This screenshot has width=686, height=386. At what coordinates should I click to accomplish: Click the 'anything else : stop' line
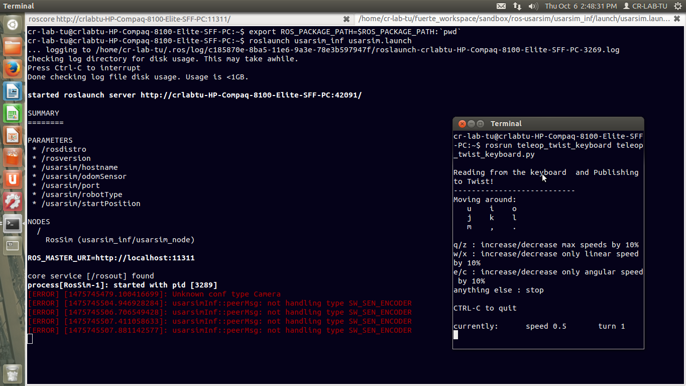point(499,290)
